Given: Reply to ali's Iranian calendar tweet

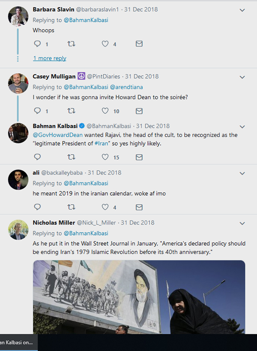Looking at the screenshot, I should point(37,207).
